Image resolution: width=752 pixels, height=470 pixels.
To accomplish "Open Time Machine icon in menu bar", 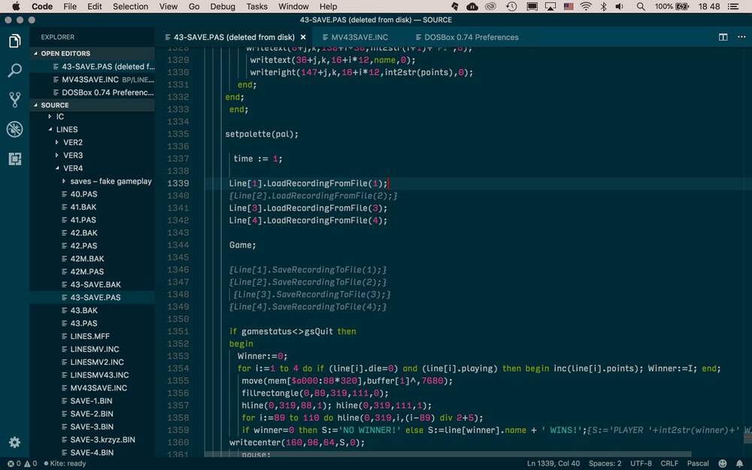I will 511,6.
